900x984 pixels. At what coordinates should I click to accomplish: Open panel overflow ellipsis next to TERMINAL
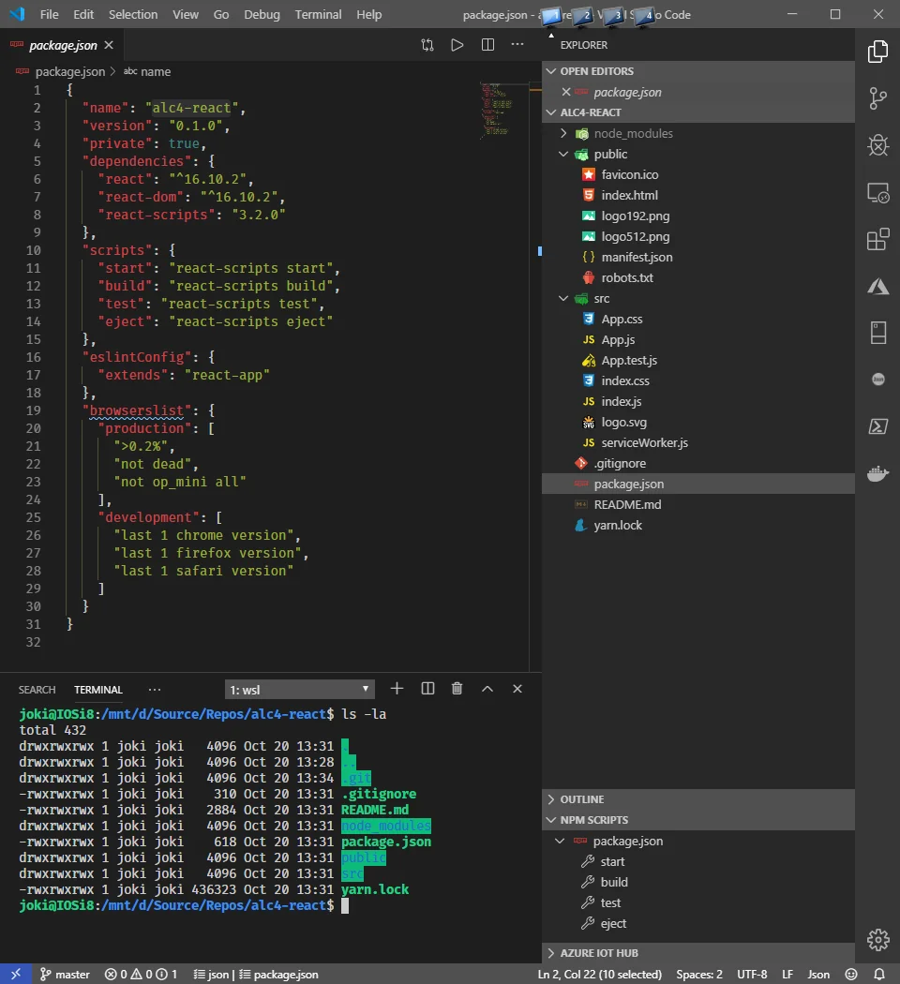coord(155,689)
